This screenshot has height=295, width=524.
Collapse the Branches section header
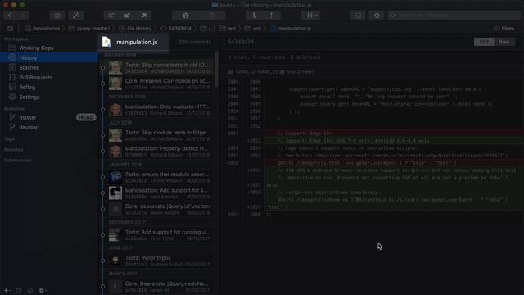(14, 109)
